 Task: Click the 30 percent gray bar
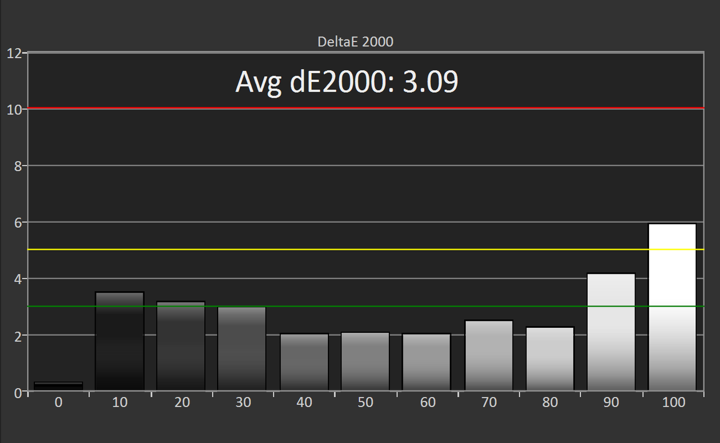click(242, 349)
